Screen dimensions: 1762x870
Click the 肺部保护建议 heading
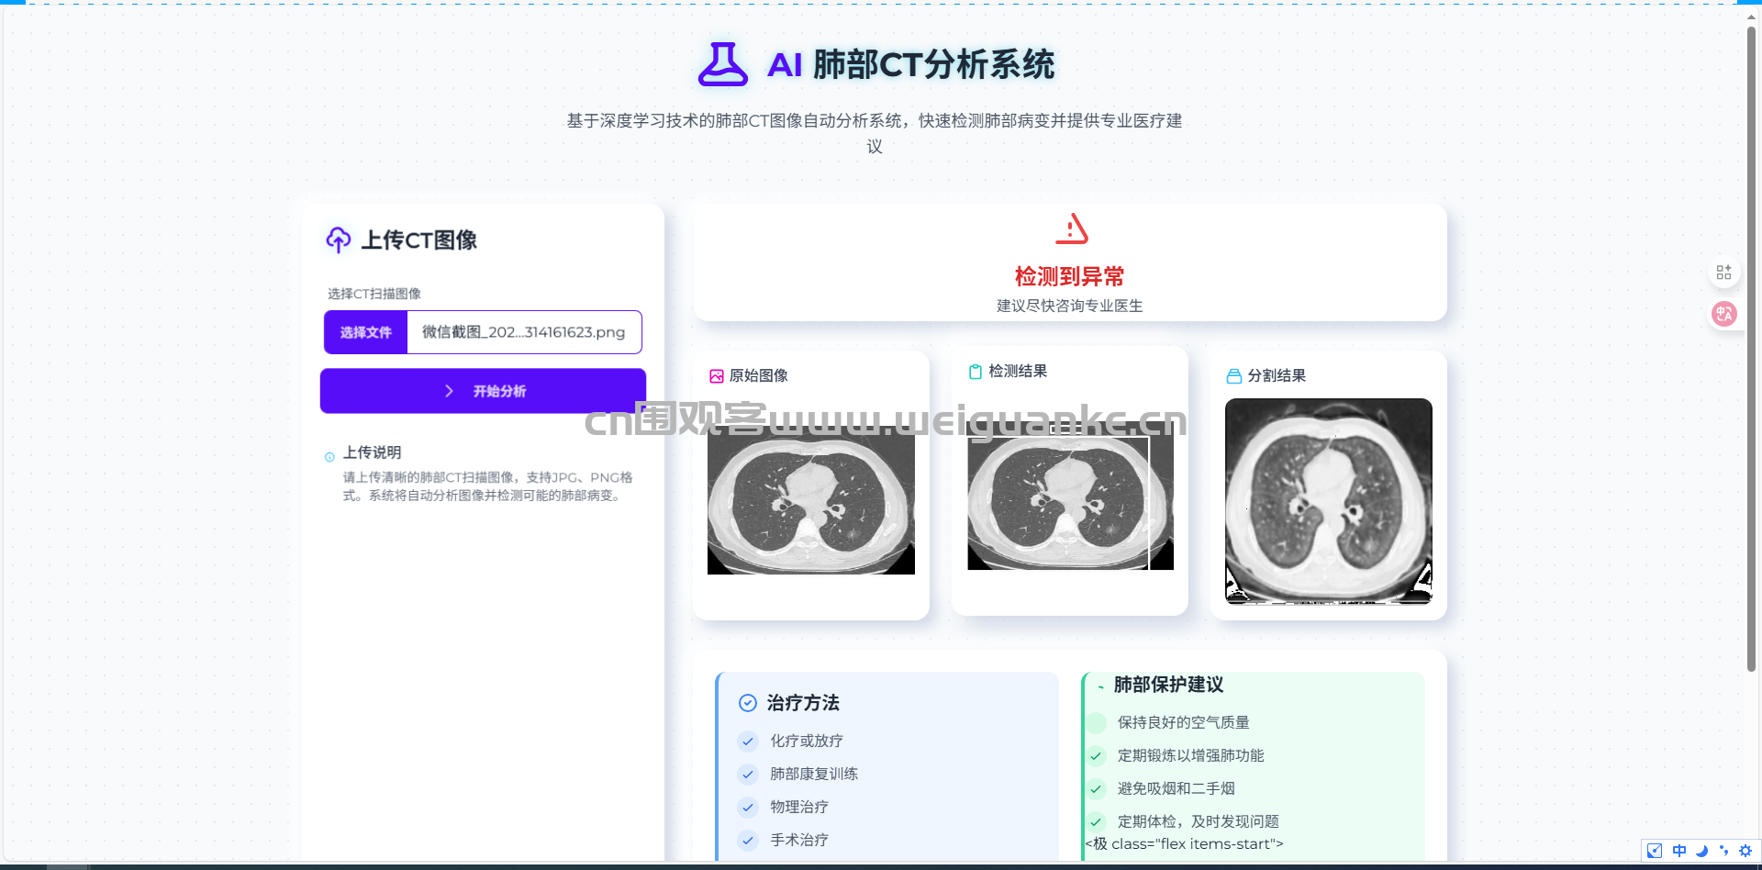(1168, 685)
